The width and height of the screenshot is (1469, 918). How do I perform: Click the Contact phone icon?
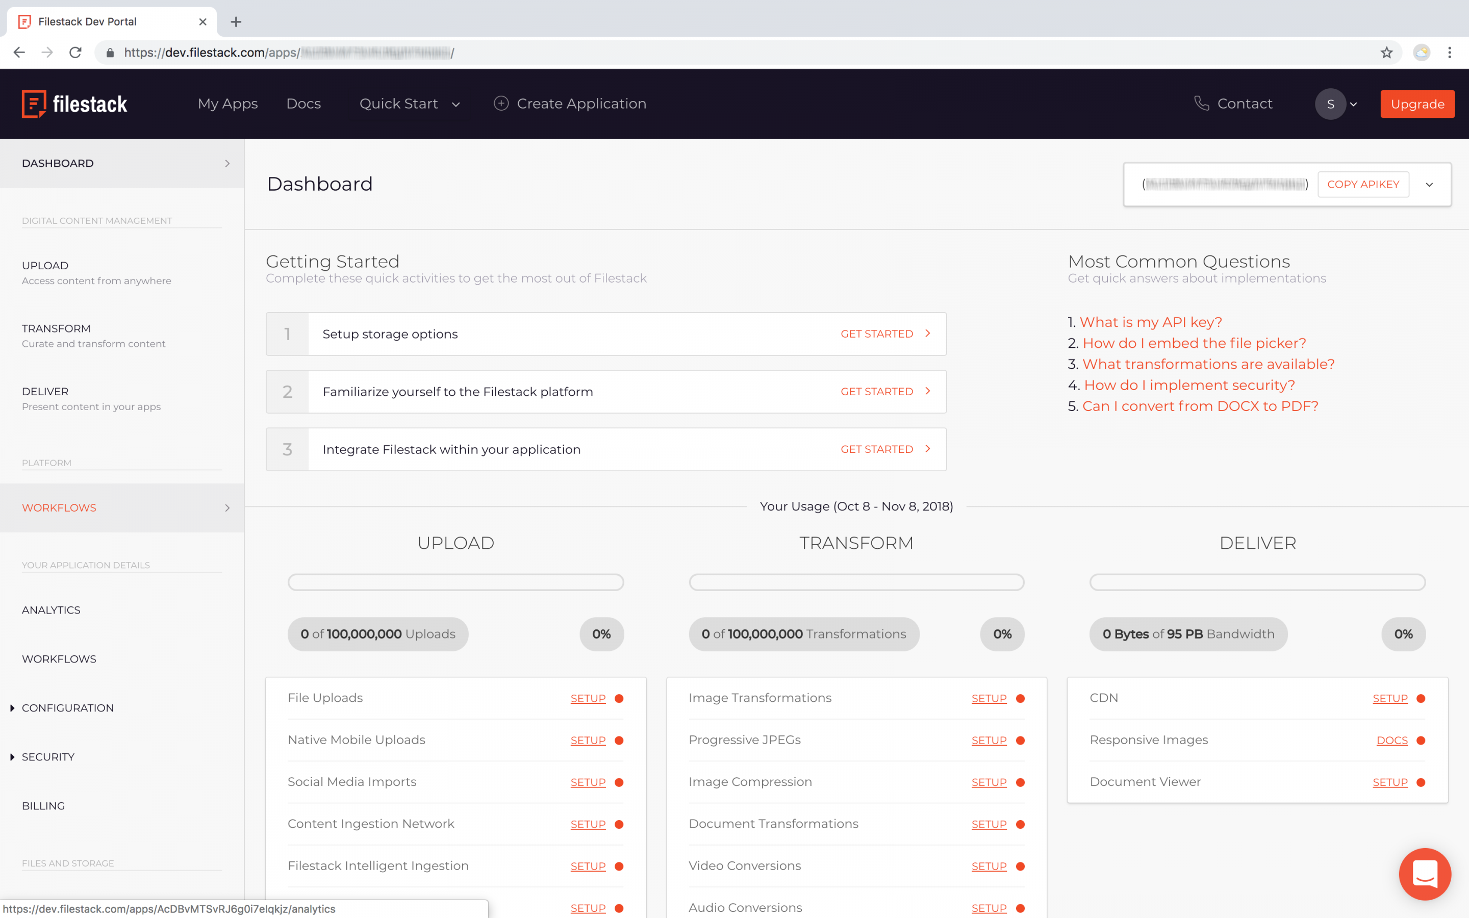click(x=1201, y=103)
